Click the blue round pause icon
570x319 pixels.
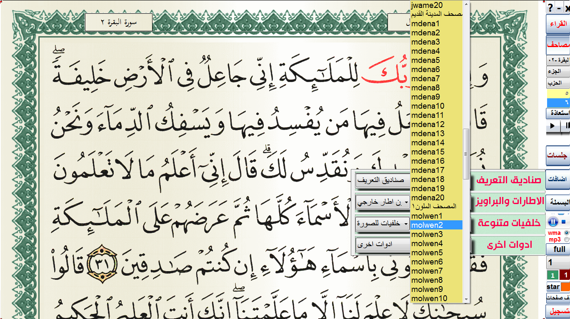[x=553, y=222]
